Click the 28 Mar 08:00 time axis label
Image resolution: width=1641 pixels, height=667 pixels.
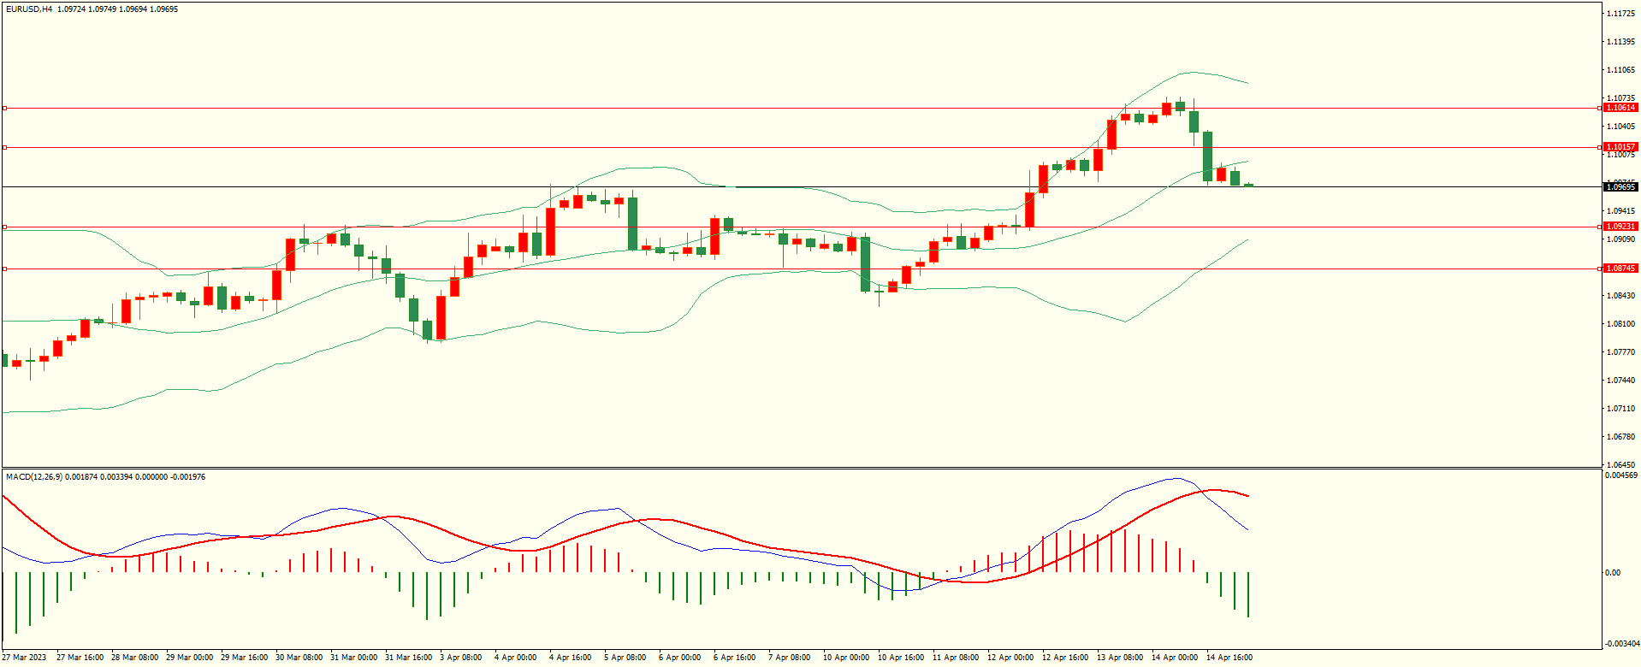[134, 658]
